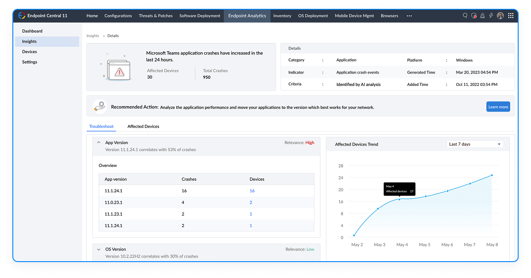
Task: Click the 'Identified by AI analysis' criteria value
Action: pos(358,84)
